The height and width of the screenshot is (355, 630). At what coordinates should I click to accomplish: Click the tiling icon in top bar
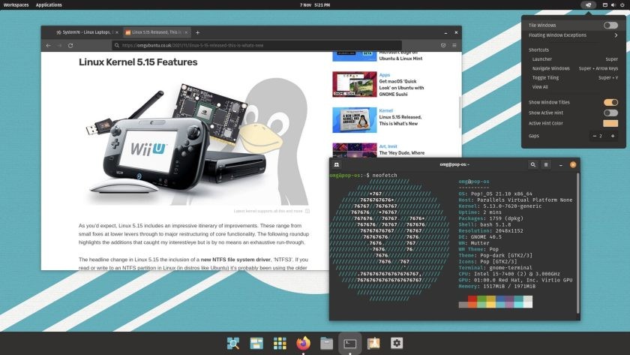pyautogui.click(x=589, y=5)
